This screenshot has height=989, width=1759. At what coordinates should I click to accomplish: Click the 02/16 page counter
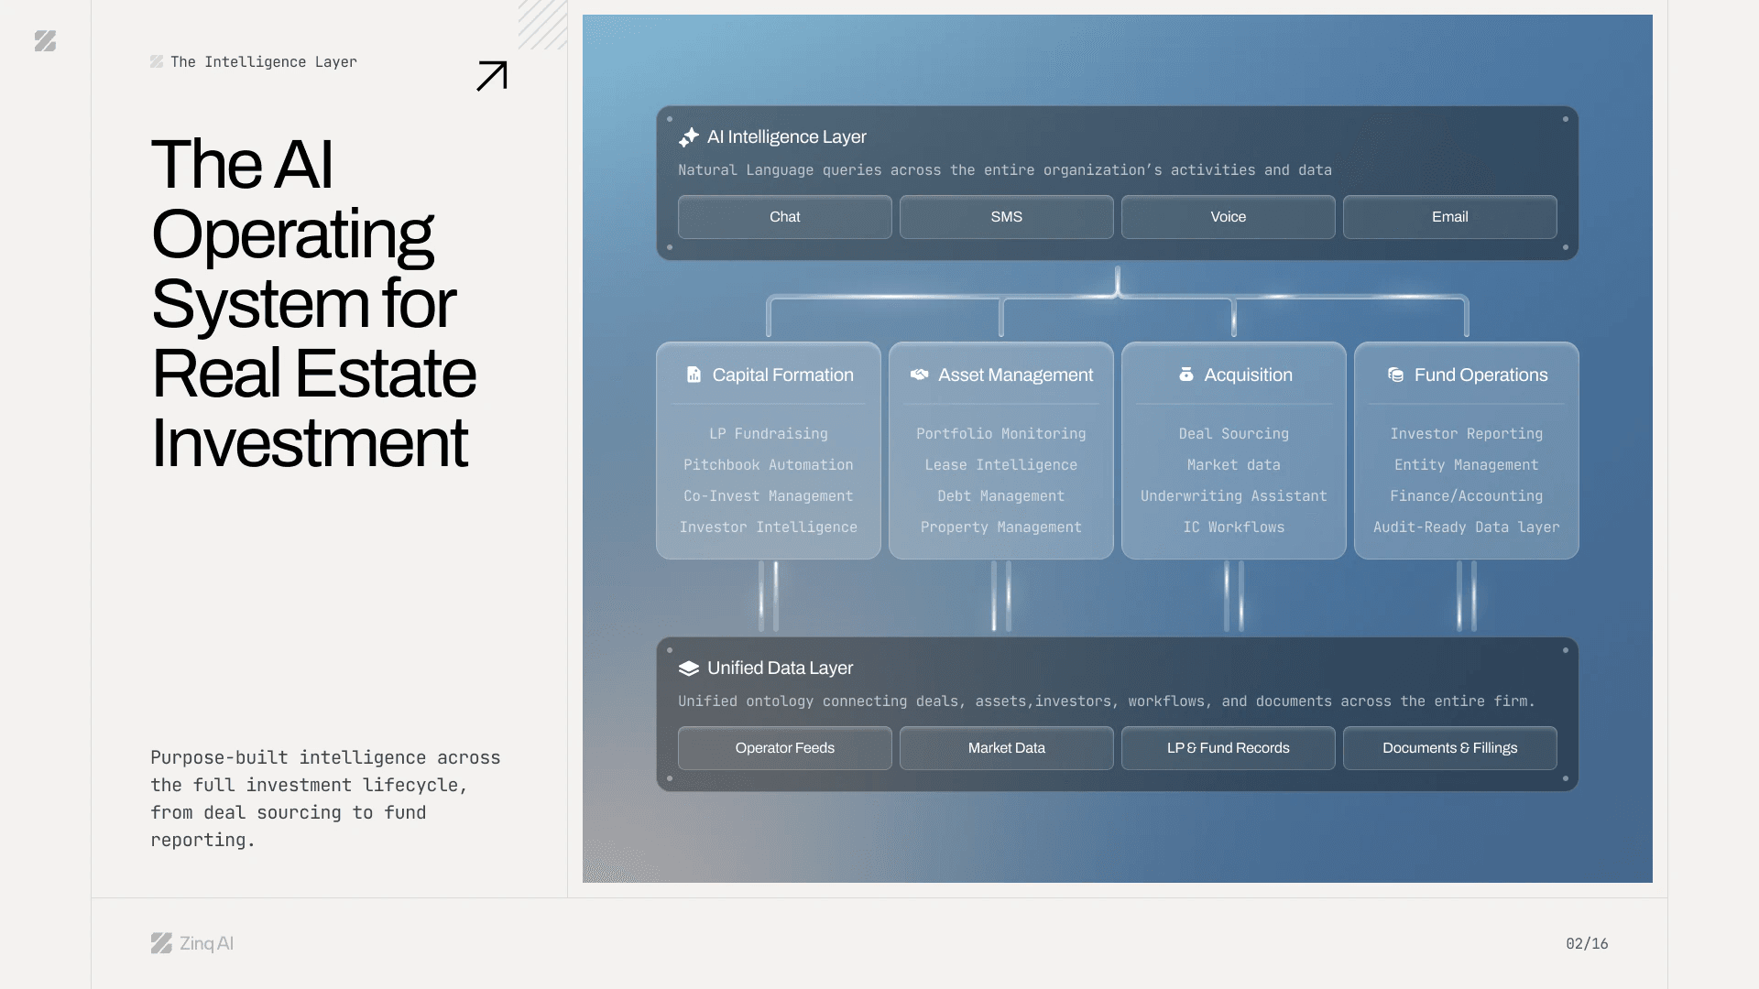click(1587, 944)
